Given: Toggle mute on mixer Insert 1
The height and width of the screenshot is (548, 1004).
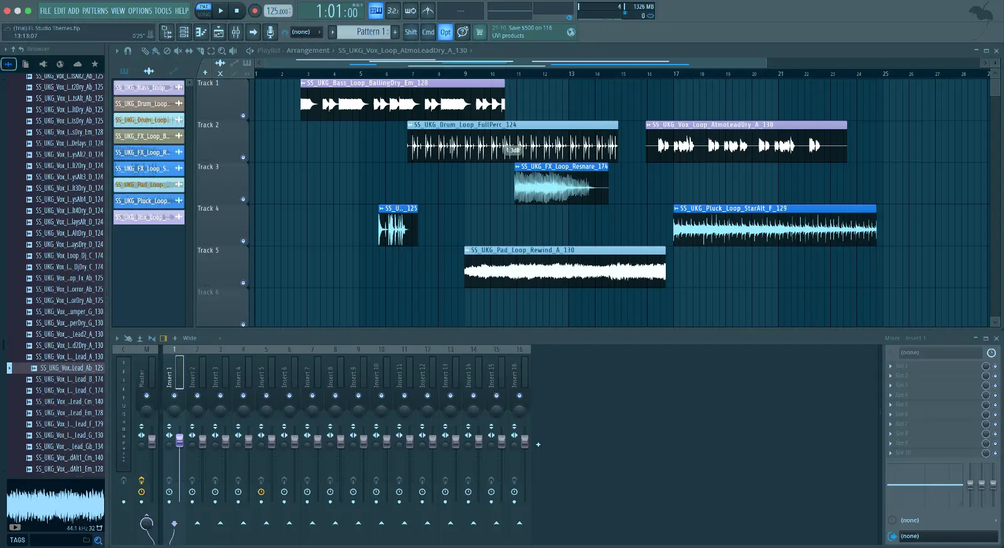Looking at the screenshot, I should (174, 396).
